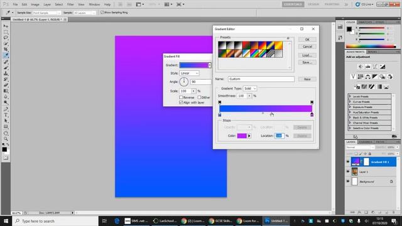Click the Photo Filter adjustment icon
The width and height of the screenshot is (402, 226).
383,77
